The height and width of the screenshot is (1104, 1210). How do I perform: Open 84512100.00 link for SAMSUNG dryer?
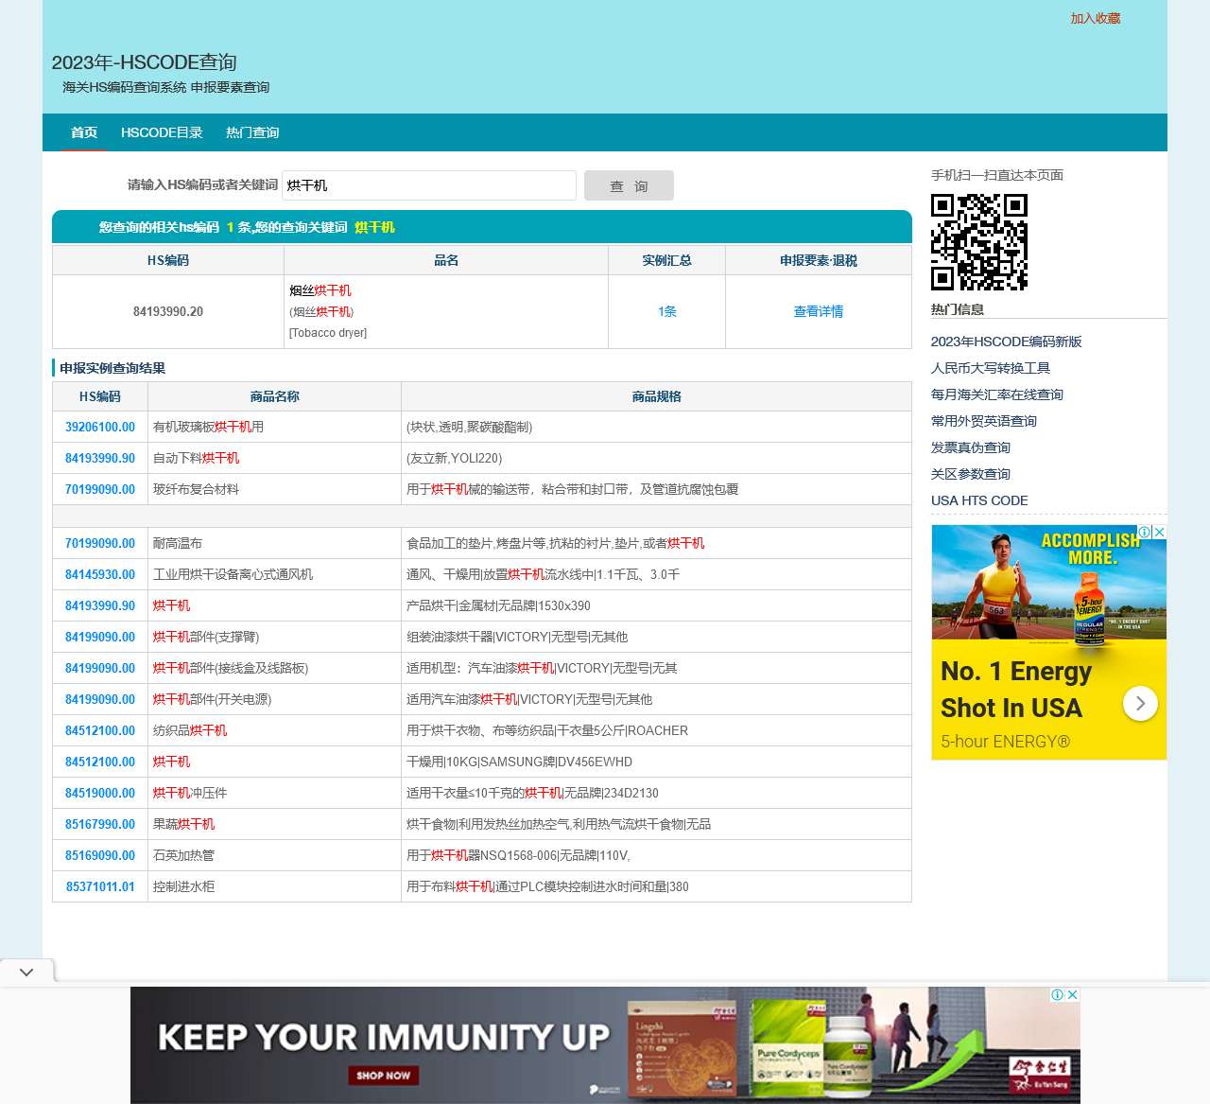pyautogui.click(x=100, y=762)
